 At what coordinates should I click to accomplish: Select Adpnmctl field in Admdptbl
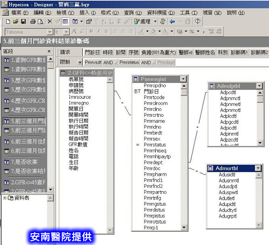230,98
